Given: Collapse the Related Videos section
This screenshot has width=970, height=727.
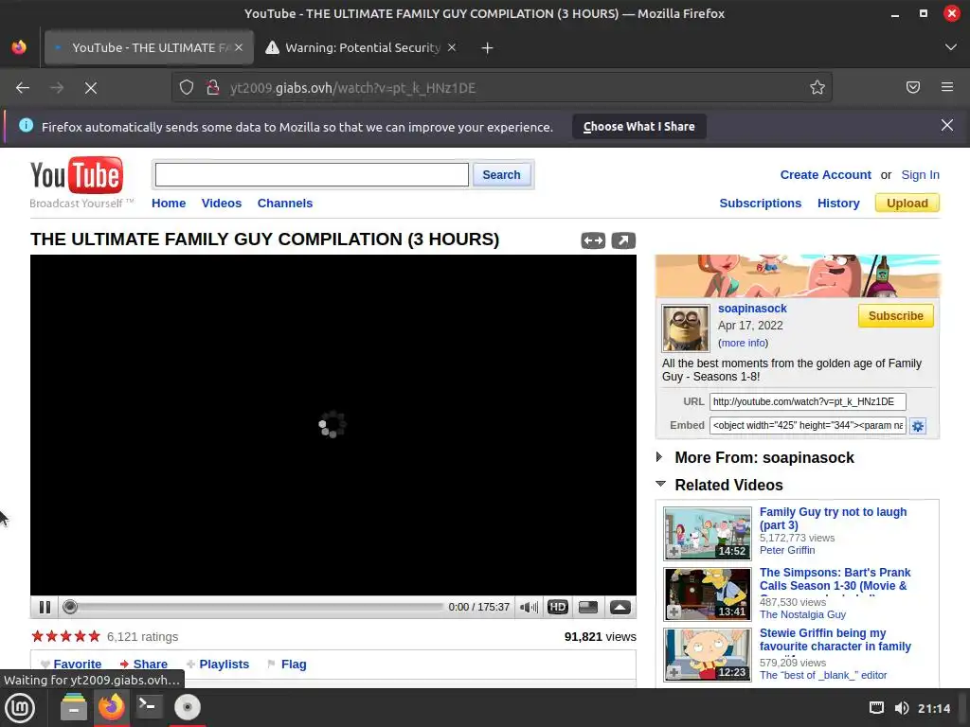Looking at the screenshot, I should (x=660, y=484).
